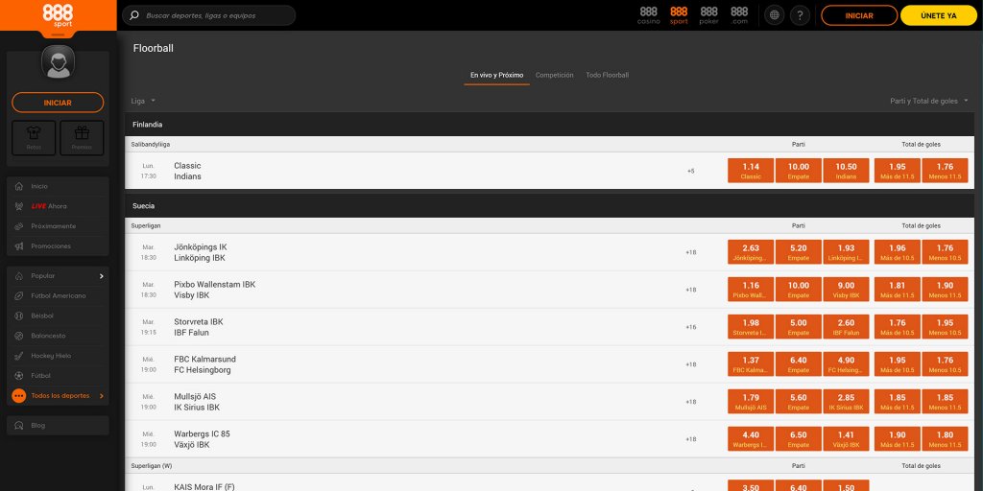Expand +5 markets for Classic vs Indians

click(x=690, y=171)
